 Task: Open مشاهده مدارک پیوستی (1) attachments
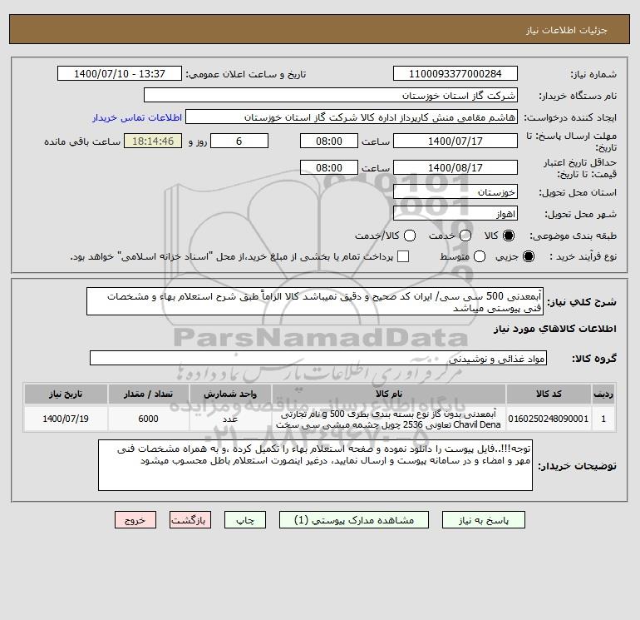click(x=354, y=520)
